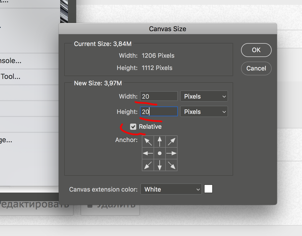
Task: Click the menu entry ending in 'nsole...'
Action: click(x=11, y=61)
